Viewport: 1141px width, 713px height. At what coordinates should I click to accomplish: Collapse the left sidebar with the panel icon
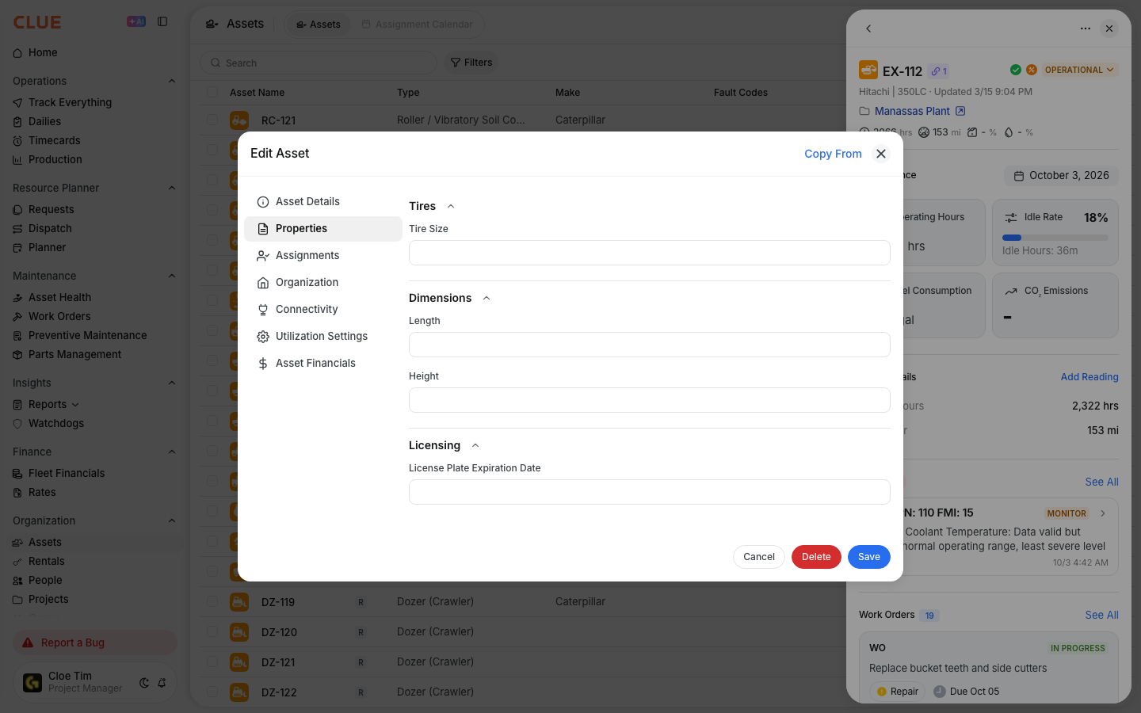coord(162,21)
